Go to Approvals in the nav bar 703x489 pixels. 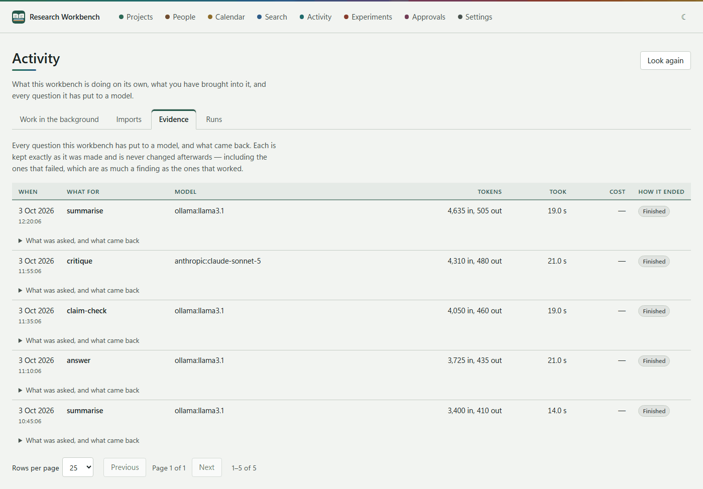pos(425,17)
